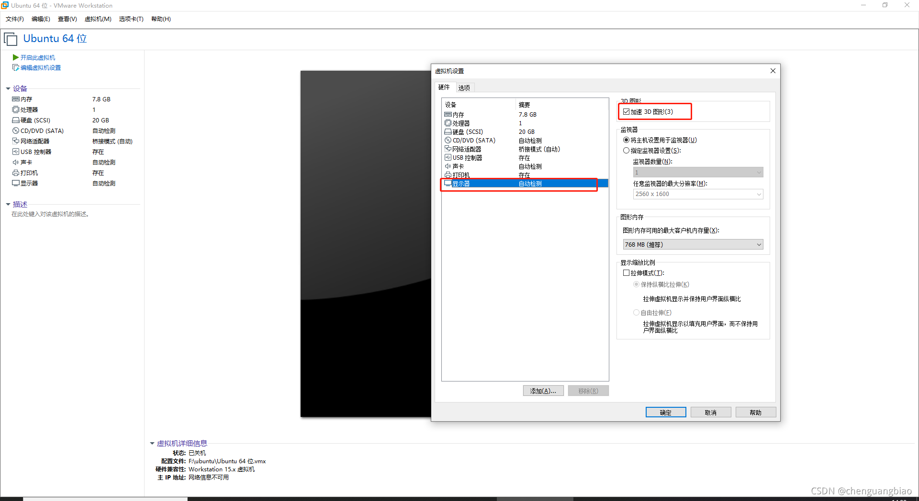Select the 内存 device in hardware list
919x501 pixels.
(x=457, y=115)
